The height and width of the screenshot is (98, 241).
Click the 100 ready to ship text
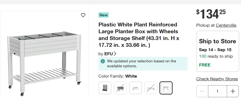[x=216, y=56]
